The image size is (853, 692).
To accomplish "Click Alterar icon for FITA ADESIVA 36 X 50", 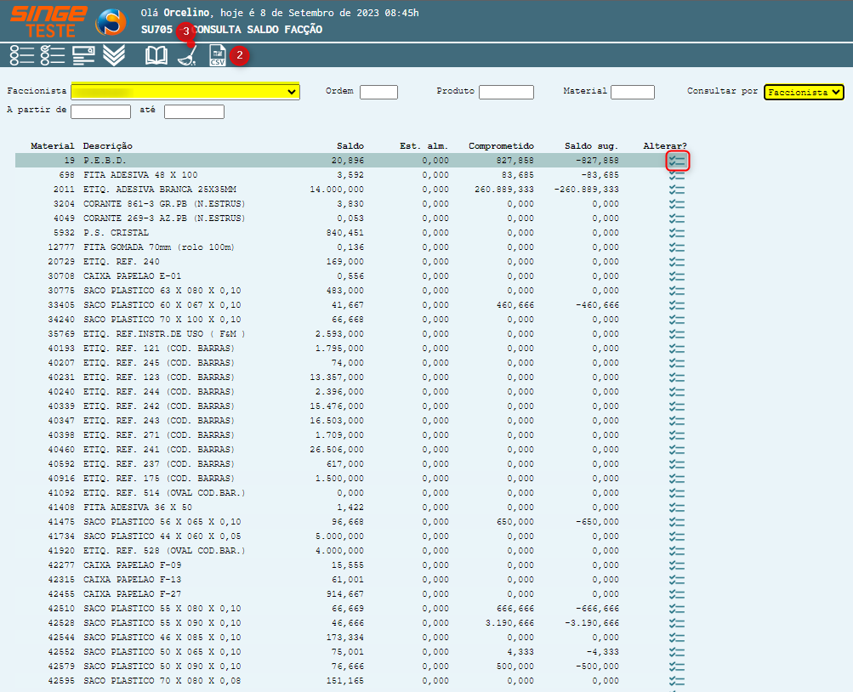I will click(677, 508).
